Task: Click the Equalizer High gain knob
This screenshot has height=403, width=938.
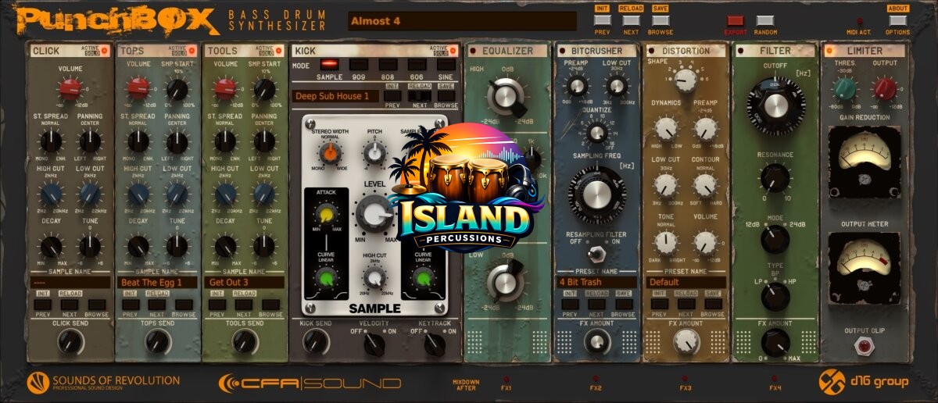Action: tap(507, 98)
